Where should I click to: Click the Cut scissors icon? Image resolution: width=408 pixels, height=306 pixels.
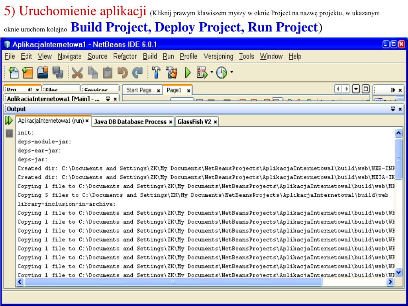pos(77,73)
